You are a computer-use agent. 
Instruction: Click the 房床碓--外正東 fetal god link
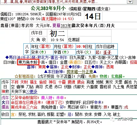tap(80, 72)
